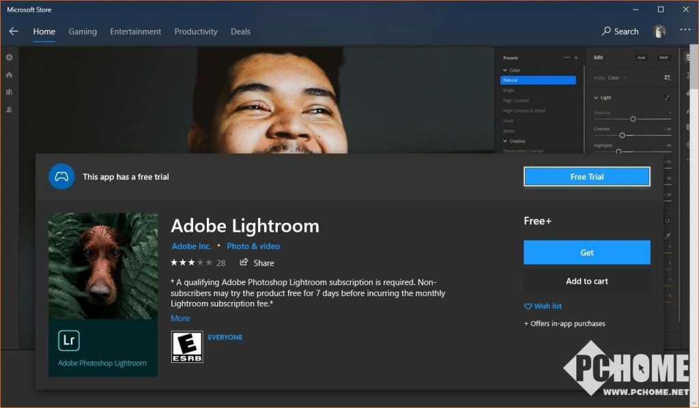Click the Free Trial button
This screenshot has width=699, height=408.
pyautogui.click(x=586, y=177)
